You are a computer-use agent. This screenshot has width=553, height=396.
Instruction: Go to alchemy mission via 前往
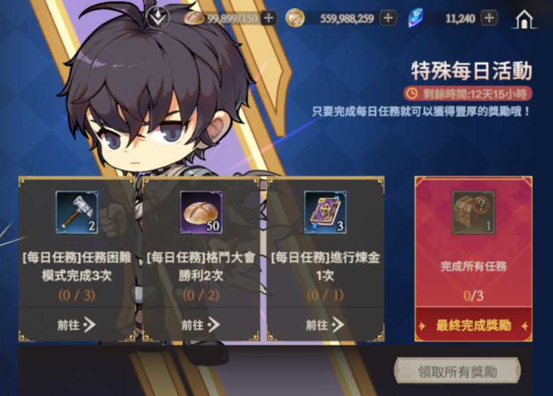point(325,325)
